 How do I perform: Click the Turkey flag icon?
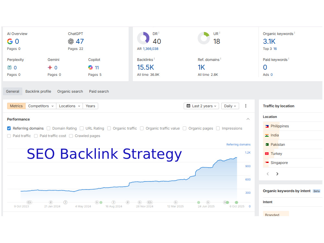coord(267,154)
